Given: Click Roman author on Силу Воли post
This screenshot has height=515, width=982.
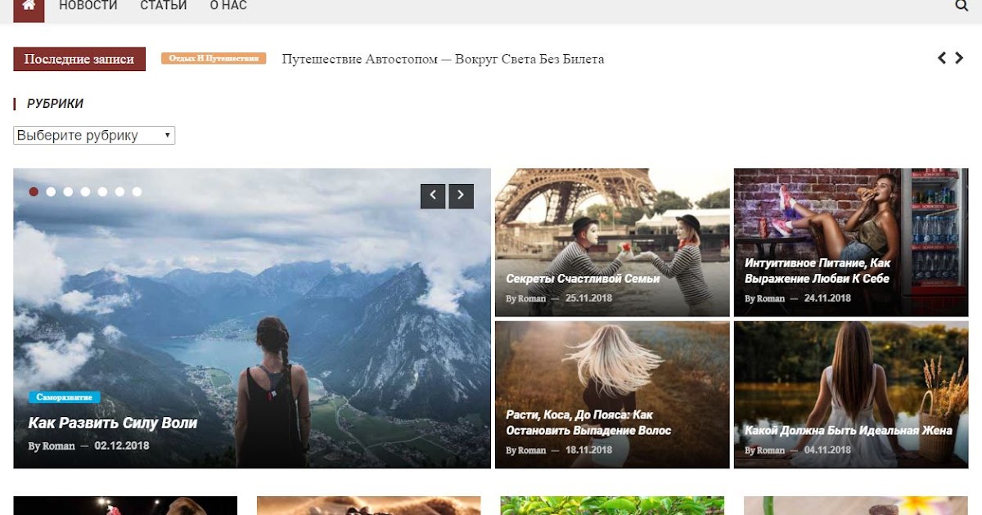Looking at the screenshot, I should pyautogui.click(x=59, y=446).
